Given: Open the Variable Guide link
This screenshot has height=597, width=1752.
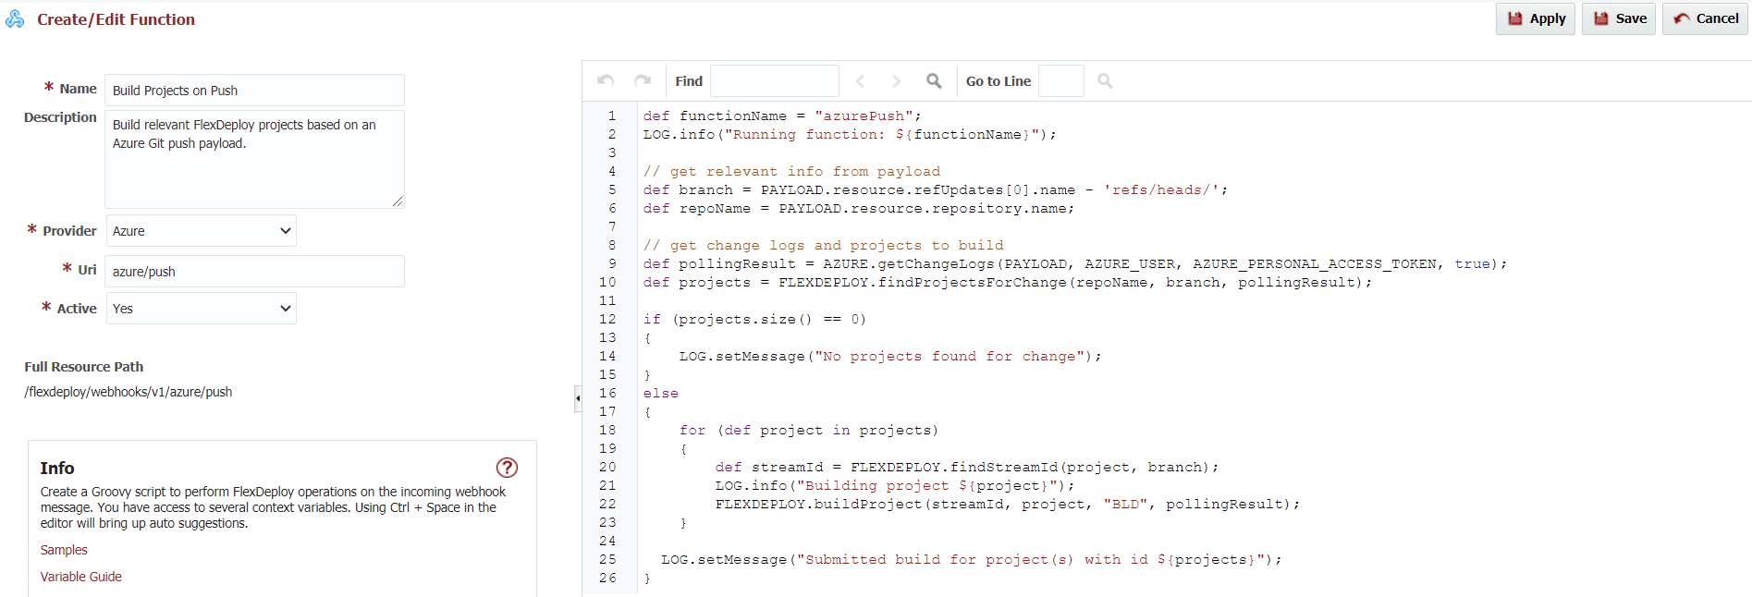Looking at the screenshot, I should coord(81,577).
